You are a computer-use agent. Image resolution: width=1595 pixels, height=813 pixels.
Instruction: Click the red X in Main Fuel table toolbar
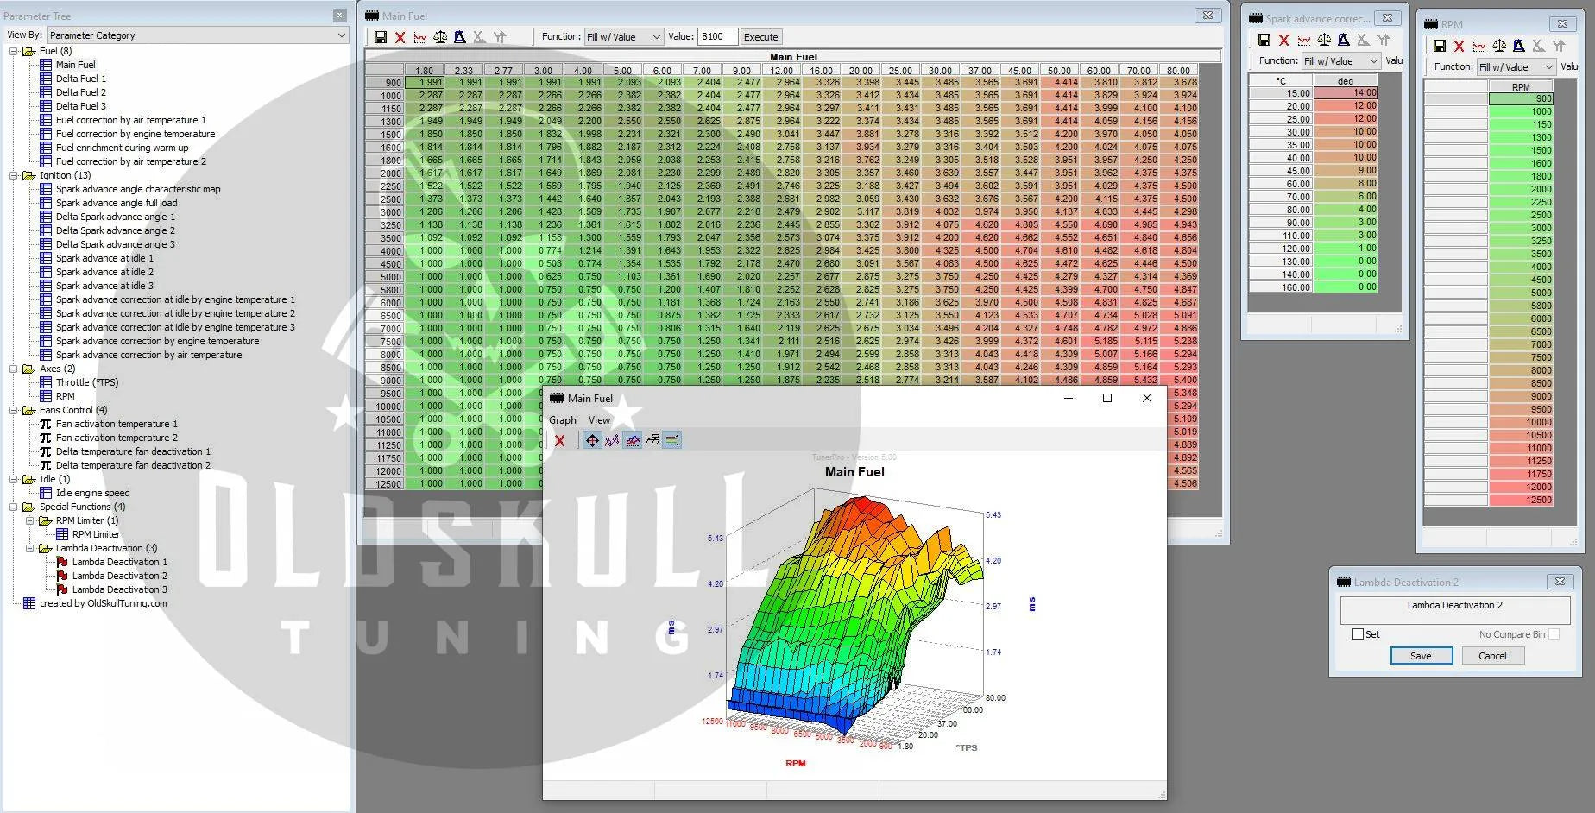(x=400, y=37)
